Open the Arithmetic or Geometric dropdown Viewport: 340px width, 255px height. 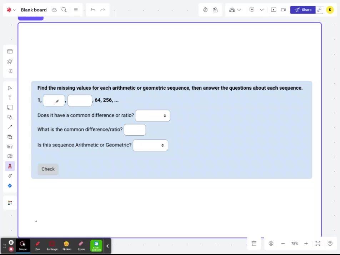click(150, 145)
